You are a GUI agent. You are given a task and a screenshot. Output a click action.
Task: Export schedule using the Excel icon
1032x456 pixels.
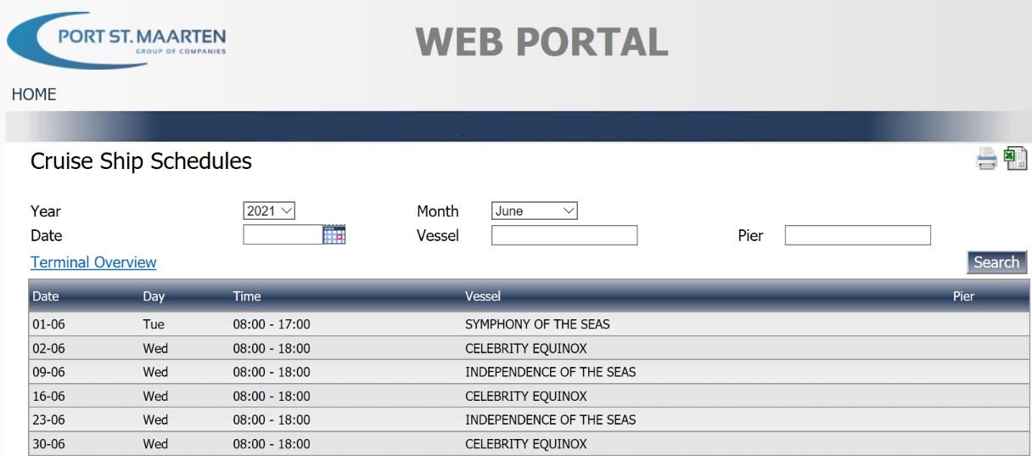[1015, 159]
